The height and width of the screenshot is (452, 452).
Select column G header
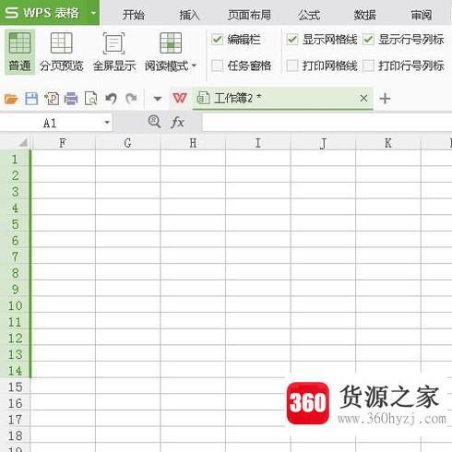tap(128, 143)
